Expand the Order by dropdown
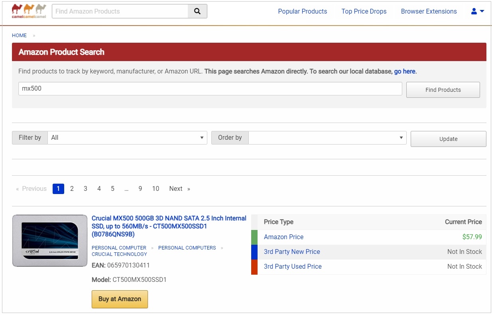This screenshot has height=315, width=492. (327, 138)
